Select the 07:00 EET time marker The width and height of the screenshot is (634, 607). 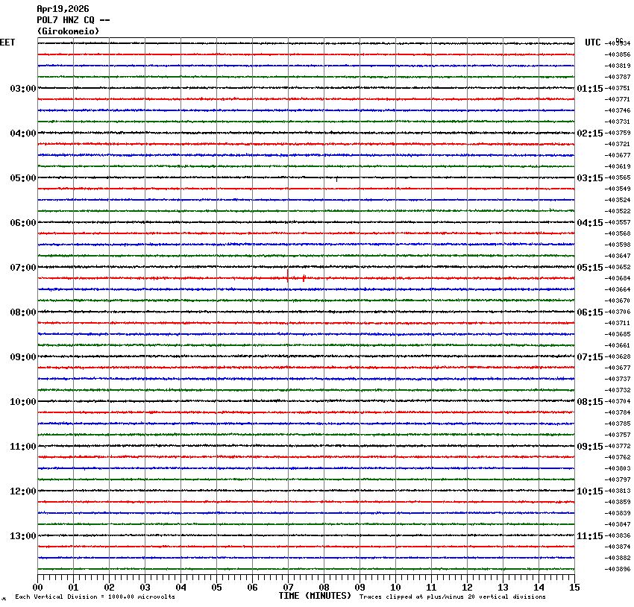(x=22, y=268)
